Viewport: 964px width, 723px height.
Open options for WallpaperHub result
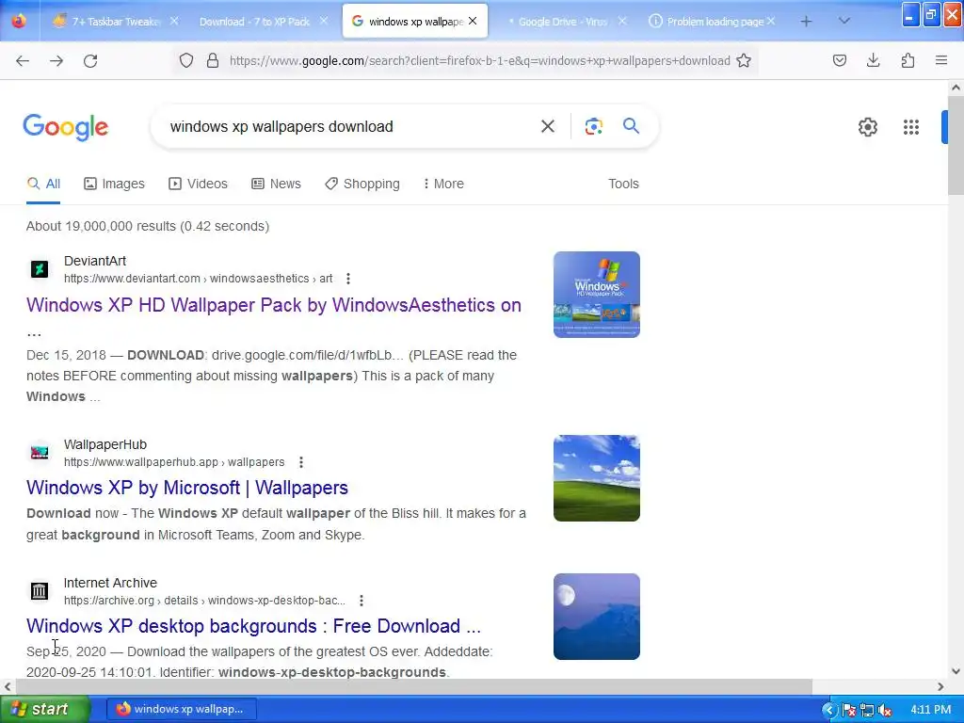point(300,462)
